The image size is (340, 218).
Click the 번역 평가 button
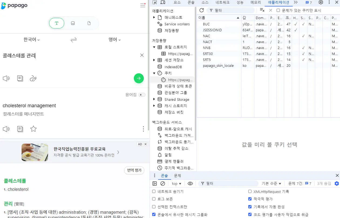click(x=134, y=170)
